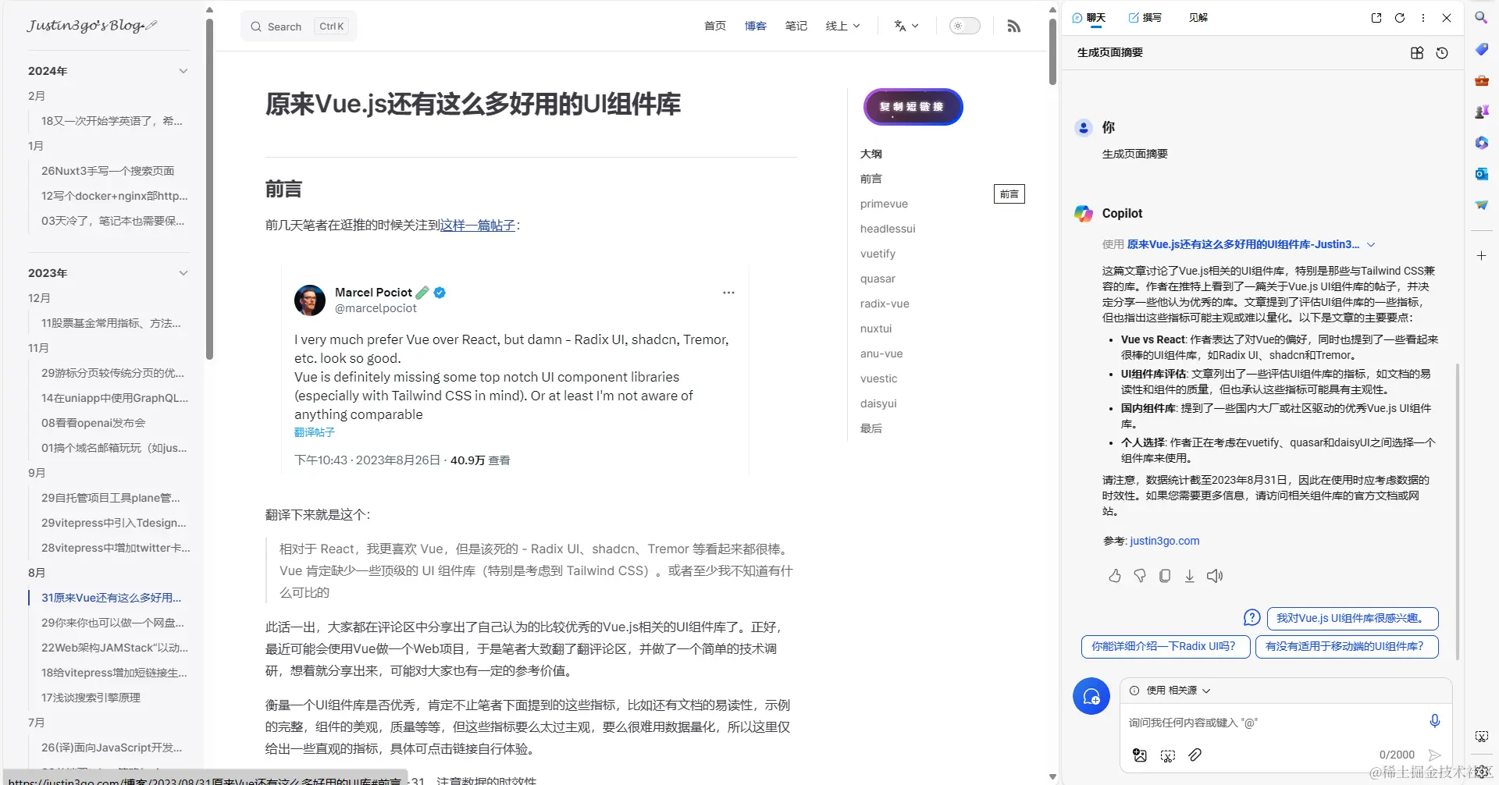Select suggestion about Radix UI introduction
This screenshot has height=785, width=1499.
point(1166,647)
